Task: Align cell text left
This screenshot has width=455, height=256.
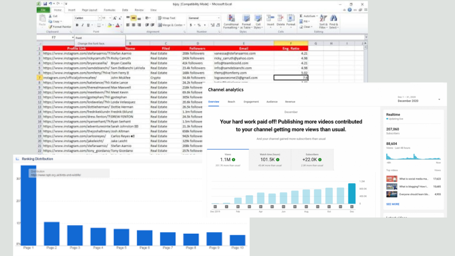Action: click(128, 25)
